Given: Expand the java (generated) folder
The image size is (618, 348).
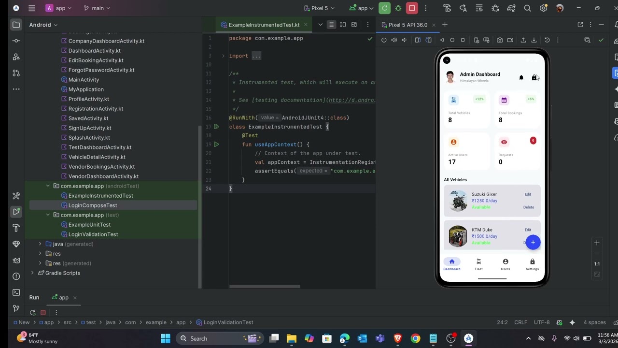Looking at the screenshot, I should [x=40, y=244].
